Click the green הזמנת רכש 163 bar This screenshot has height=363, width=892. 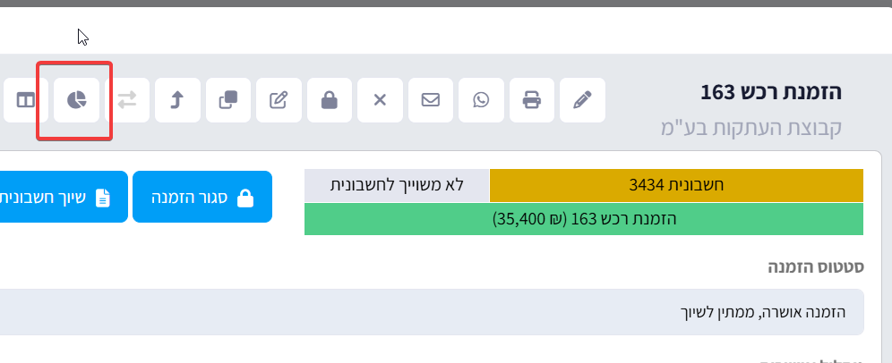584,218
